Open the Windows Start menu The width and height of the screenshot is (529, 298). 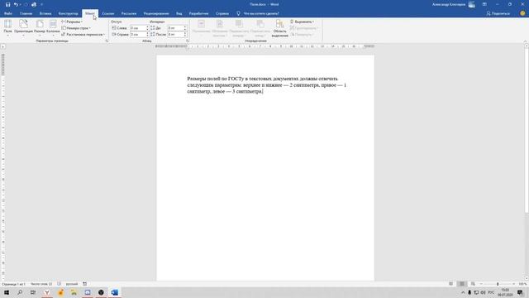(x=7, y=292)
